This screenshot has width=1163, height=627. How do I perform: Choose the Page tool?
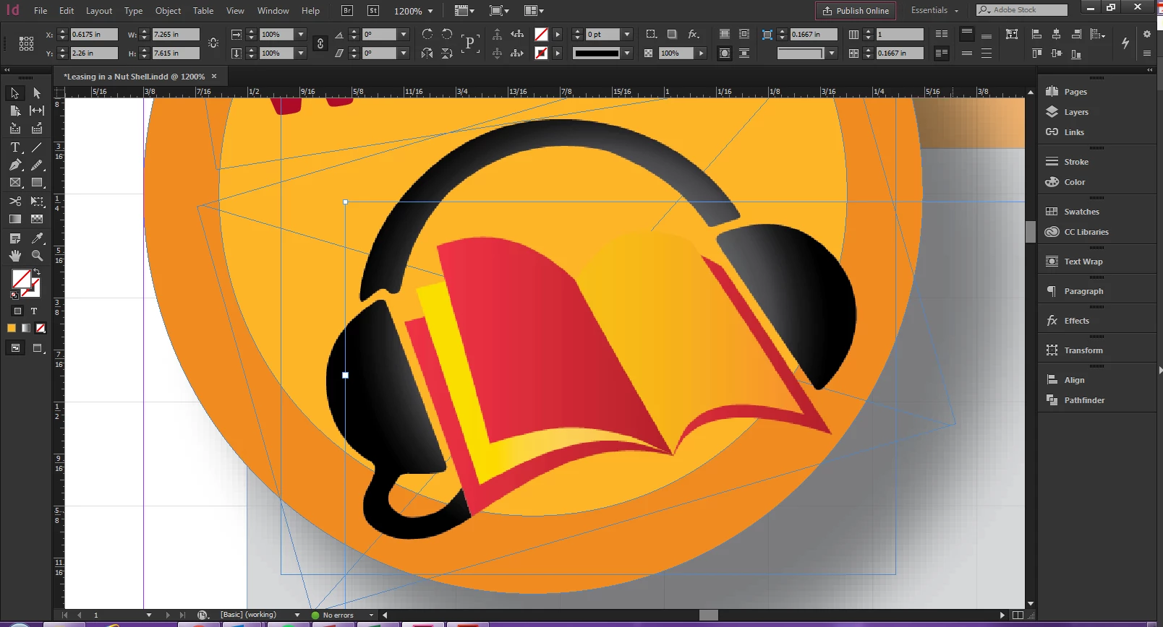[x=14, y=111]
